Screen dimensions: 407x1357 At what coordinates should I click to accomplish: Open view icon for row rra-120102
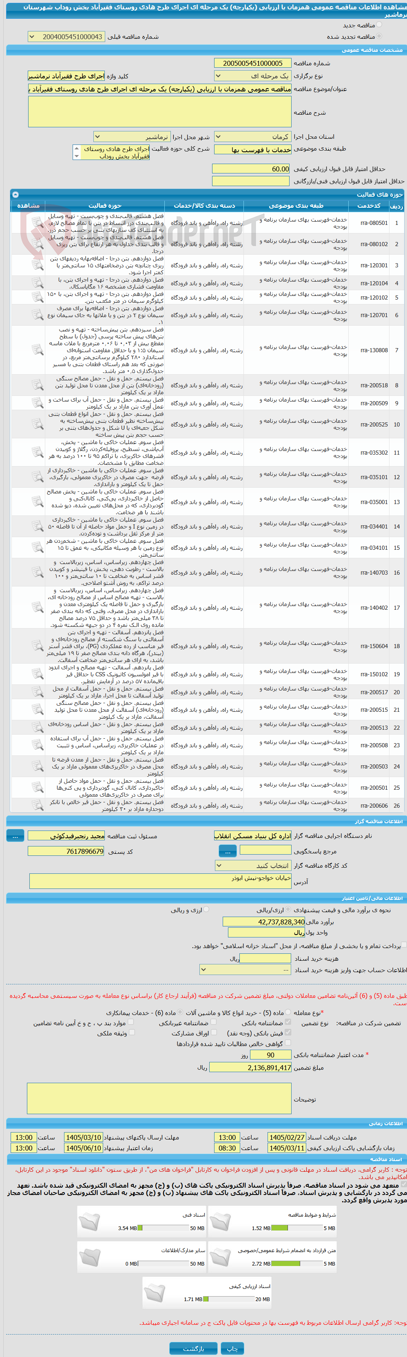[x=37, y=297]
